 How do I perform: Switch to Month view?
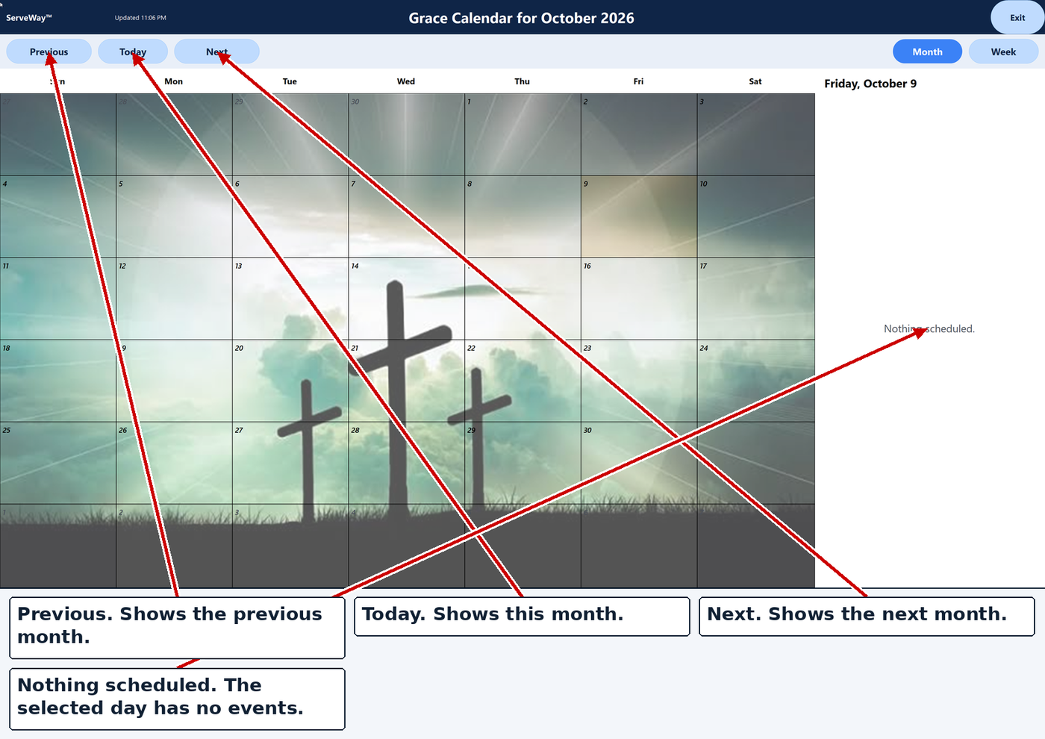coord(927,52)
